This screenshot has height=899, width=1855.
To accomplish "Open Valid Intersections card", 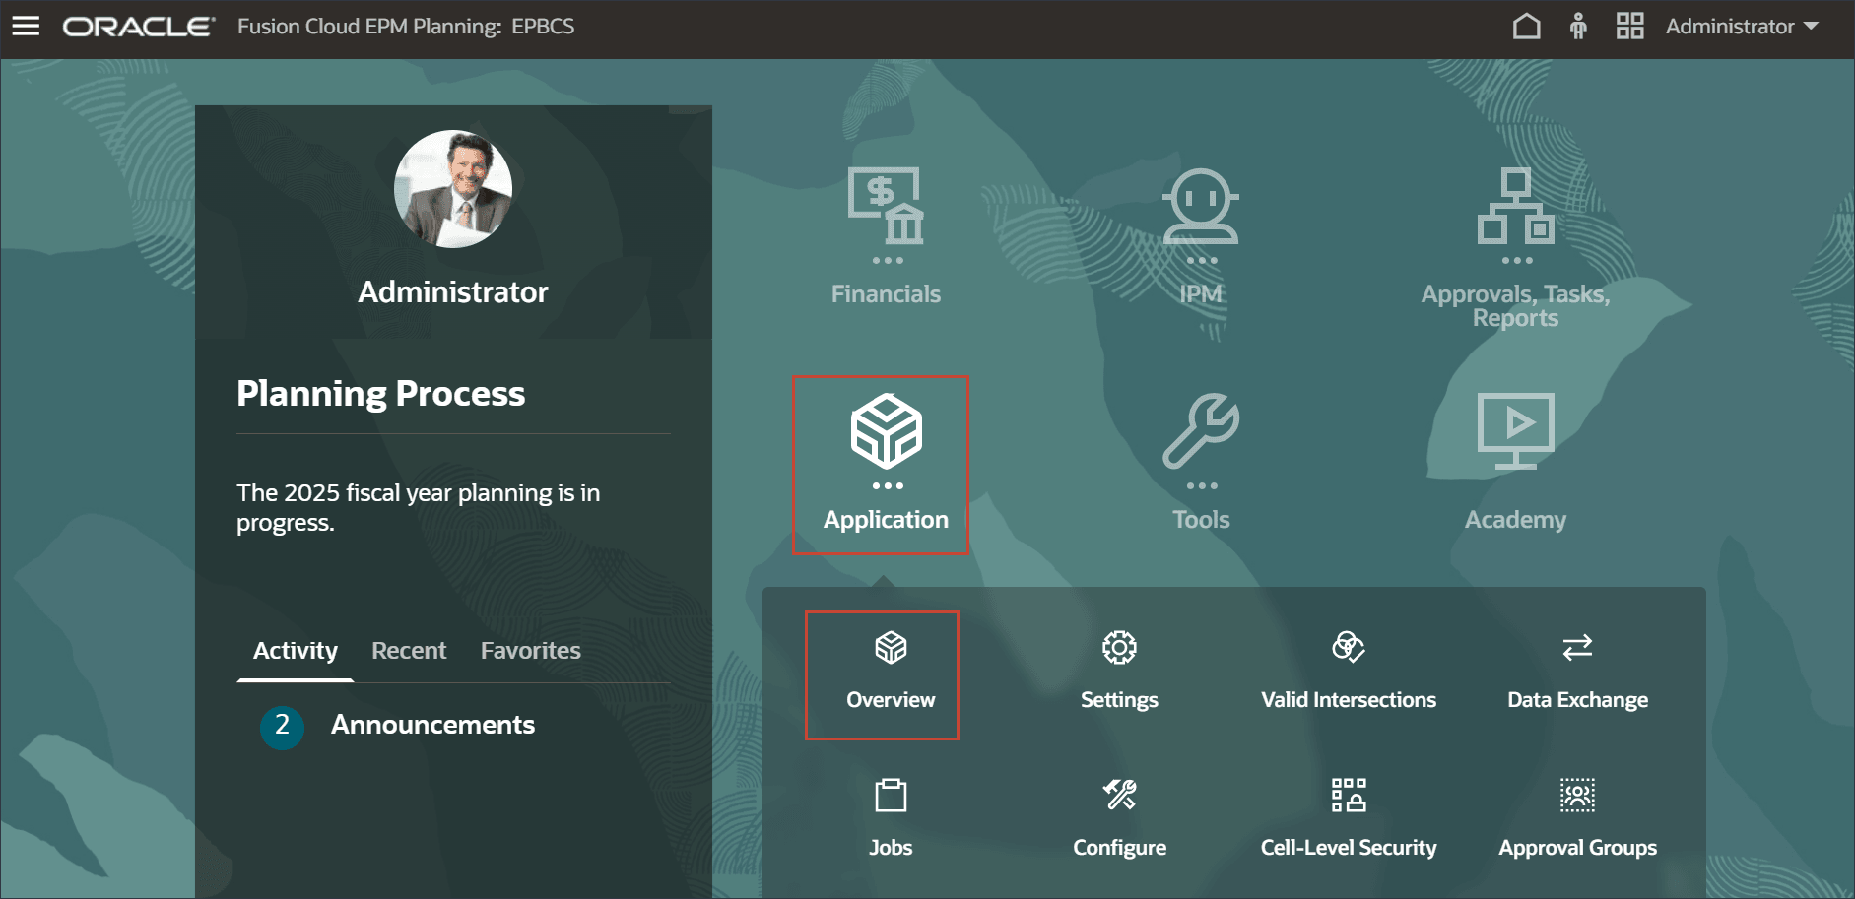I will tap(1349, 672).
